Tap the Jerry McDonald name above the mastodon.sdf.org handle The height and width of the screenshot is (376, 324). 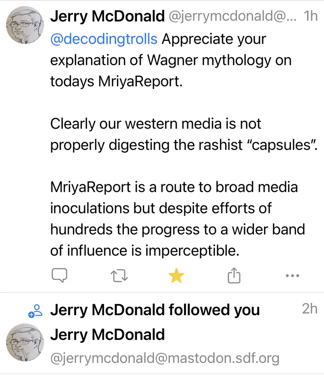107,335
